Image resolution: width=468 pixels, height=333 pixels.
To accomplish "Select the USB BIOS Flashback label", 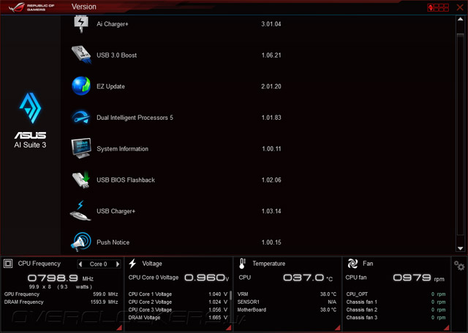I will (x=126, y=180).
